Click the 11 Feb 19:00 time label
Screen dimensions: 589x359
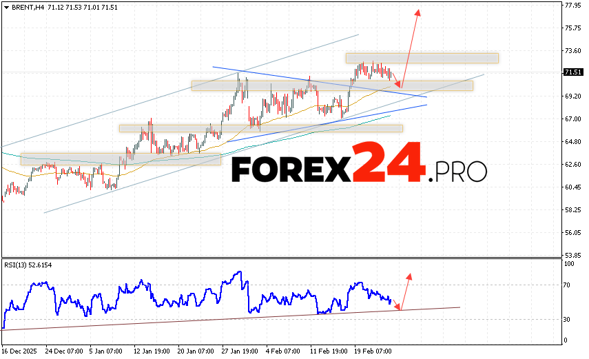coord(329,351)
